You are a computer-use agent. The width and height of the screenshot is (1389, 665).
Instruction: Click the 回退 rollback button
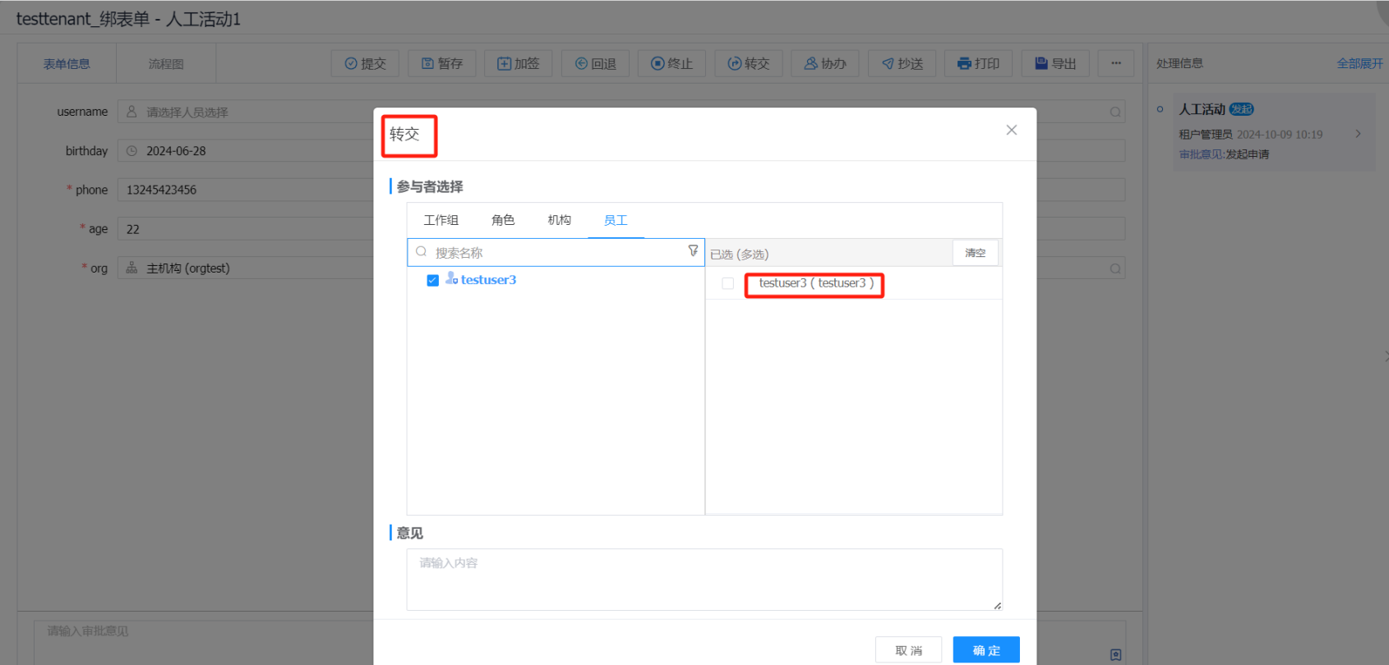pos(595,63)
